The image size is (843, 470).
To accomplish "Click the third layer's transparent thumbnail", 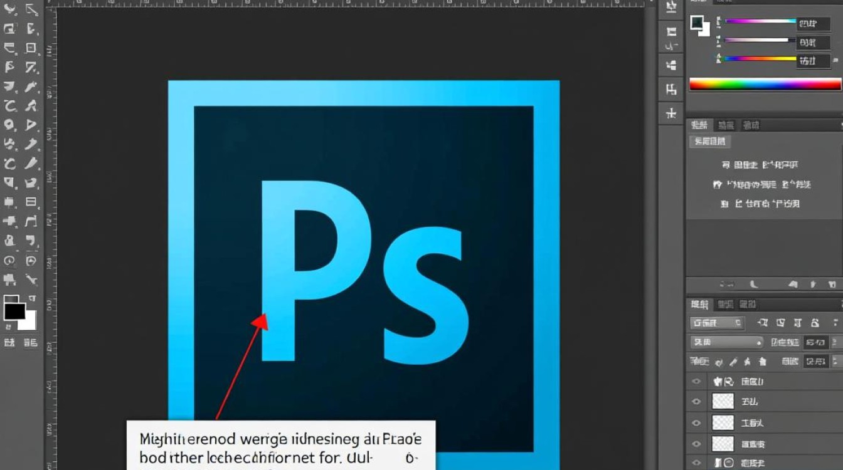I will click(x=723, y=423).
